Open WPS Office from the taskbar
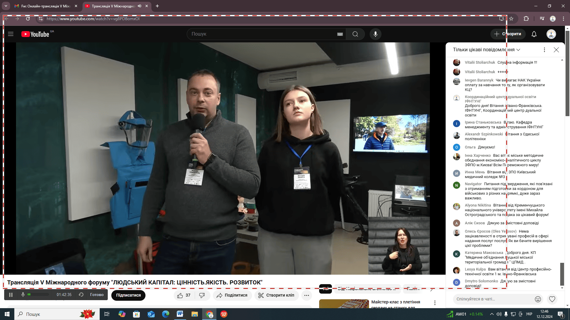Viewport: 570px width, 320px height. [x=224, y=314]
